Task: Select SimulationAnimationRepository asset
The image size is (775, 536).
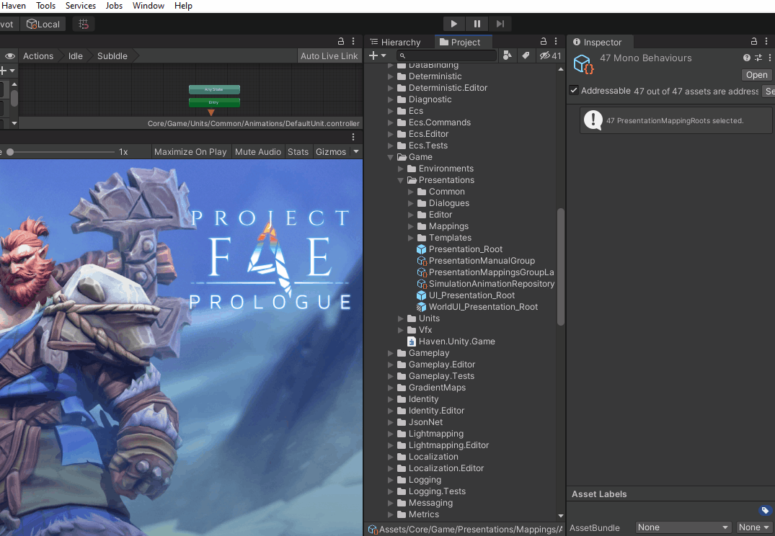Action: 485,284
